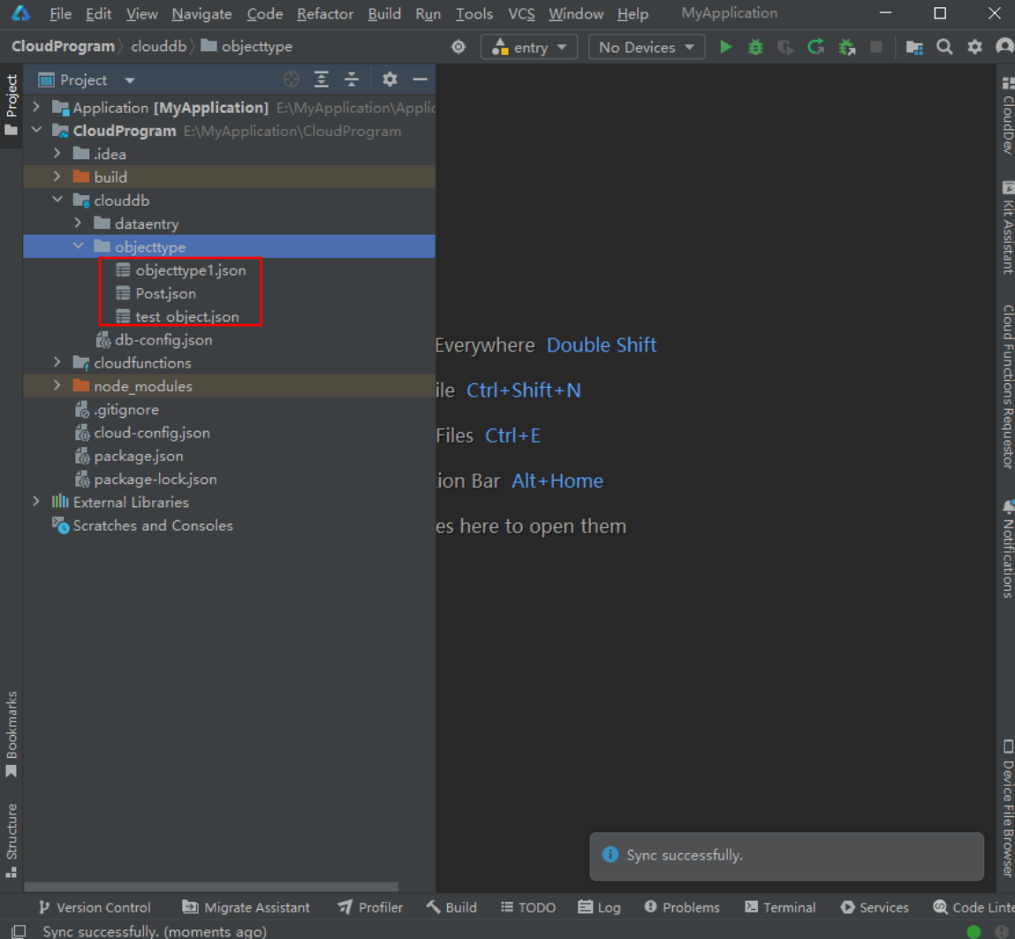Open the TODO tool window

528,907
